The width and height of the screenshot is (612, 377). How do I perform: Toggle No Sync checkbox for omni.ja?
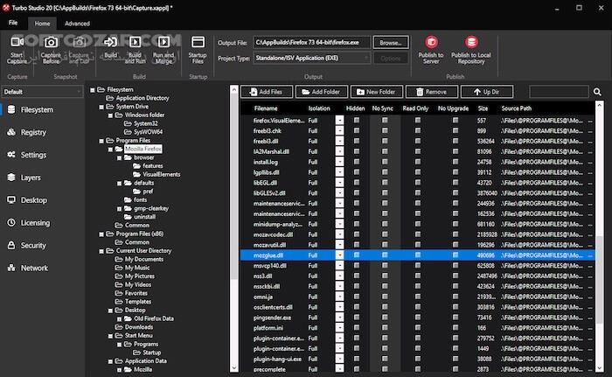pyautogui.click(x=384, y=296)
